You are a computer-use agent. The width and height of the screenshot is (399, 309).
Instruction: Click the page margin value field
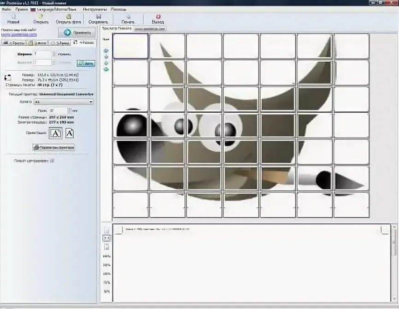pos(58,111)
